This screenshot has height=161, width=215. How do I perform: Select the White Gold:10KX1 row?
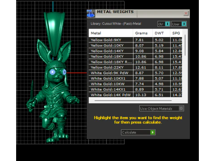pos(135,78)
